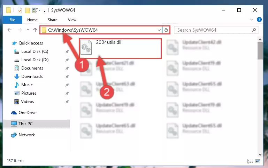Open the address bar history dropdown

point(159,30)
